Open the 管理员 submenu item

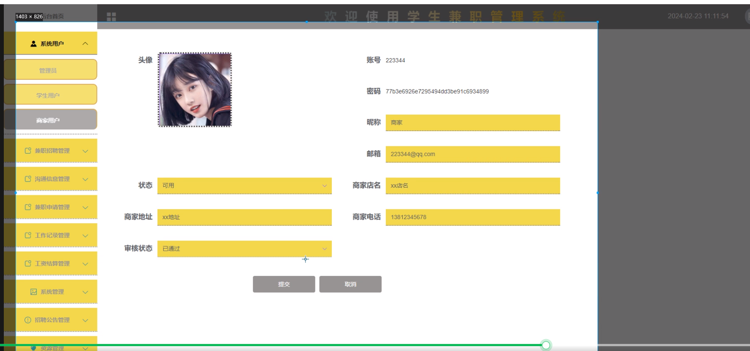(51, 70)
